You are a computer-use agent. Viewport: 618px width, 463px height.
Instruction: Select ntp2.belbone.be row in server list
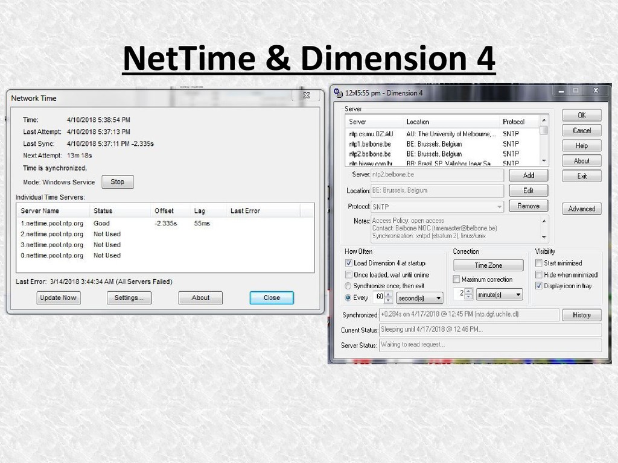[x=442, y=154]
